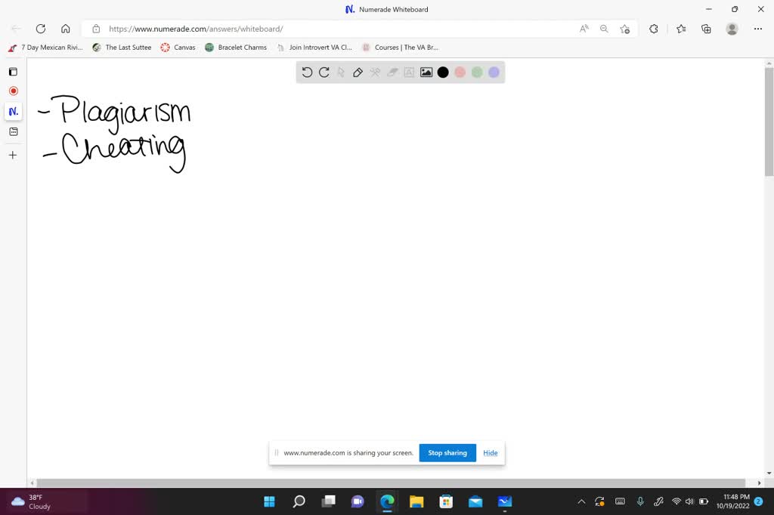This screenshot has width=774, height=515.
Task: Choose the pointer select tool
Action: pos(341,72)
